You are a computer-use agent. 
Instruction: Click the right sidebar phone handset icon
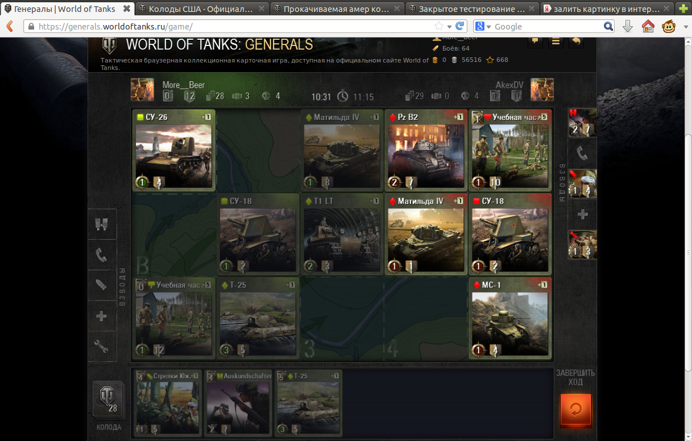tap(582, 152)
